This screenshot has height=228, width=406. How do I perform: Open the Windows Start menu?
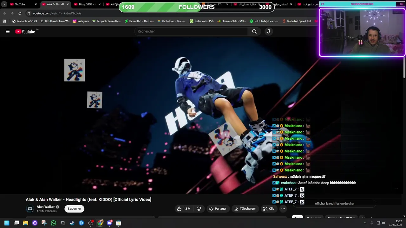click(7, 223)
